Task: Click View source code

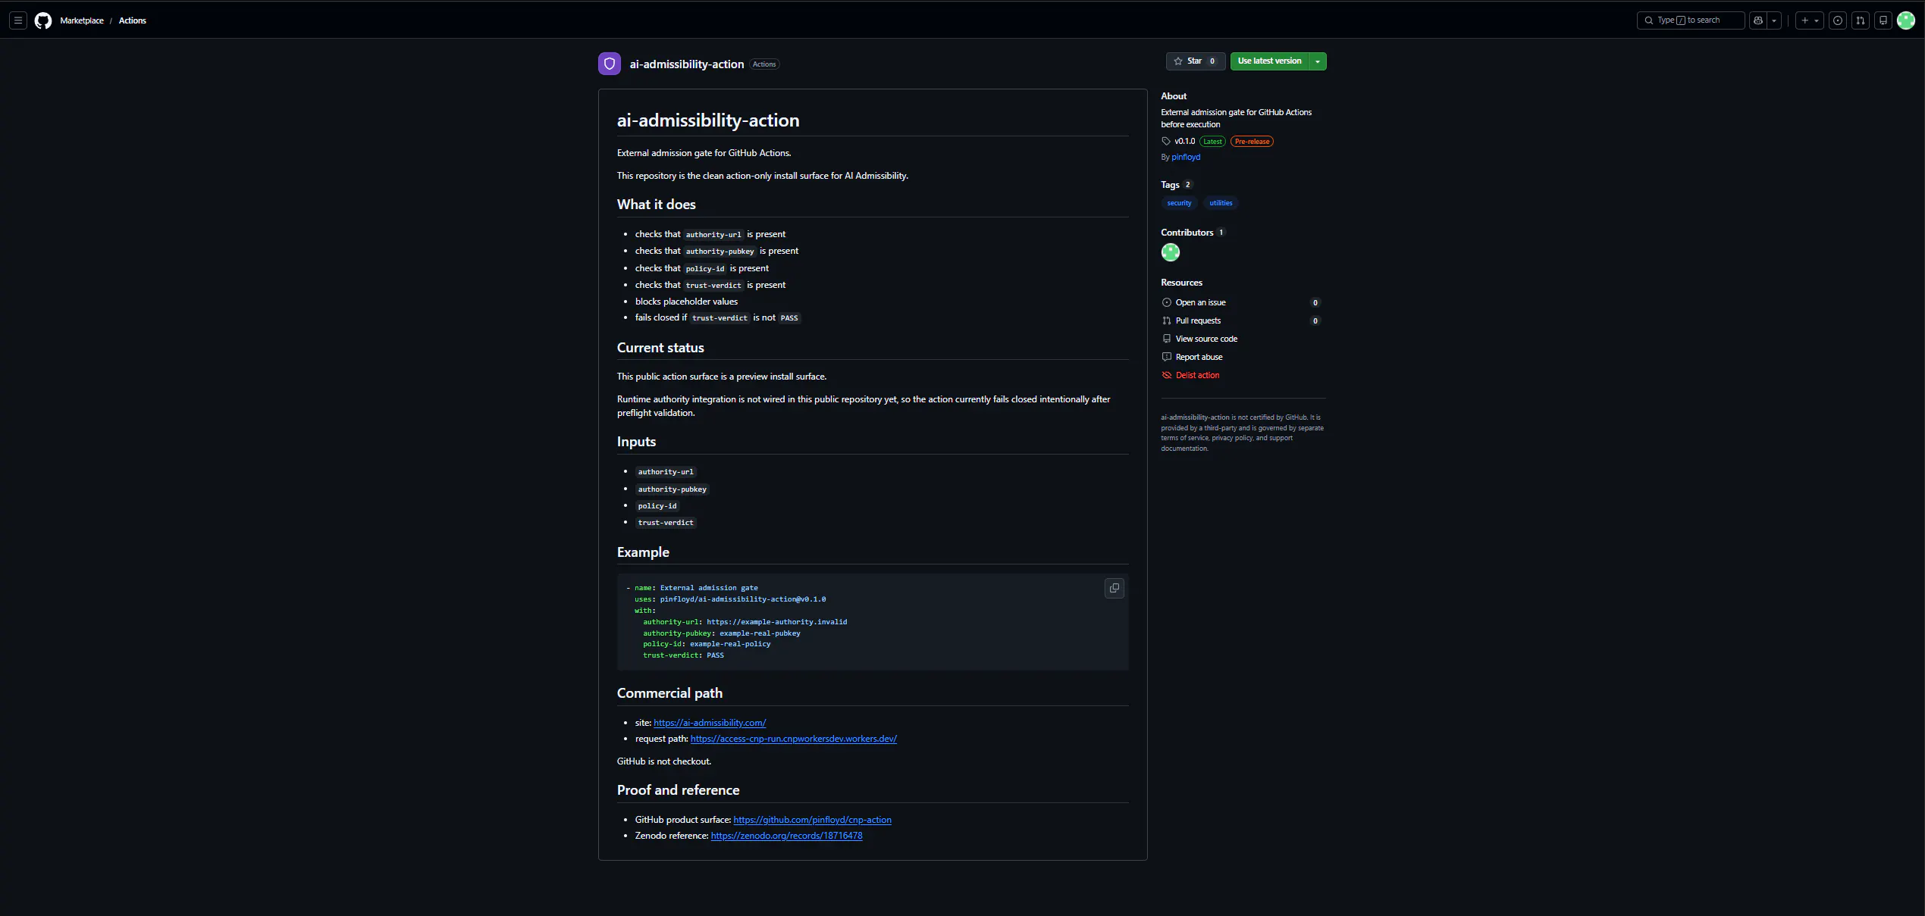Action: pyautogui.click(x=1206, y=339)
